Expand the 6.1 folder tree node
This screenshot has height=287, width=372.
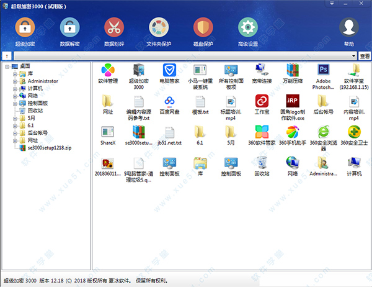click(x=15, y=125)
